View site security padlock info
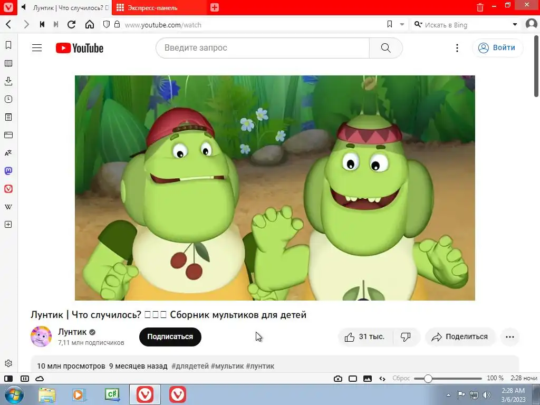This screenshot has height=405, width=540. 117,24
